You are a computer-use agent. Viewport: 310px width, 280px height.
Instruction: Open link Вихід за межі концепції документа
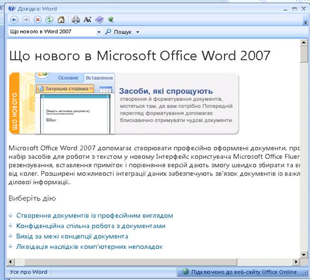click(72, 236)
